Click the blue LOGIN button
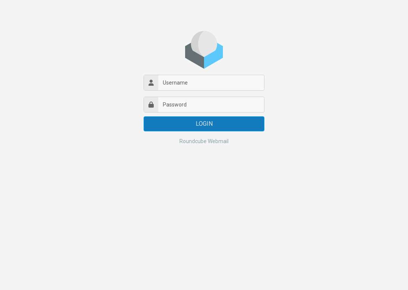This screenshot has width=408, height=290. (204, 124)
